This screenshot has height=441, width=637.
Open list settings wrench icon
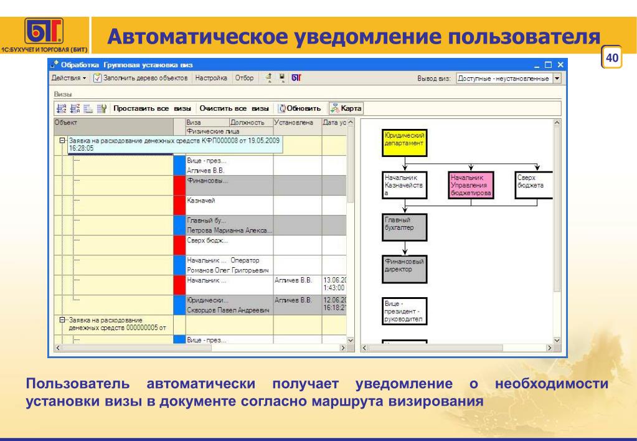(101, 108)
